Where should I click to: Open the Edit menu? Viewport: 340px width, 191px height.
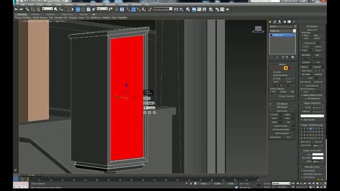[x=22, y=5]
